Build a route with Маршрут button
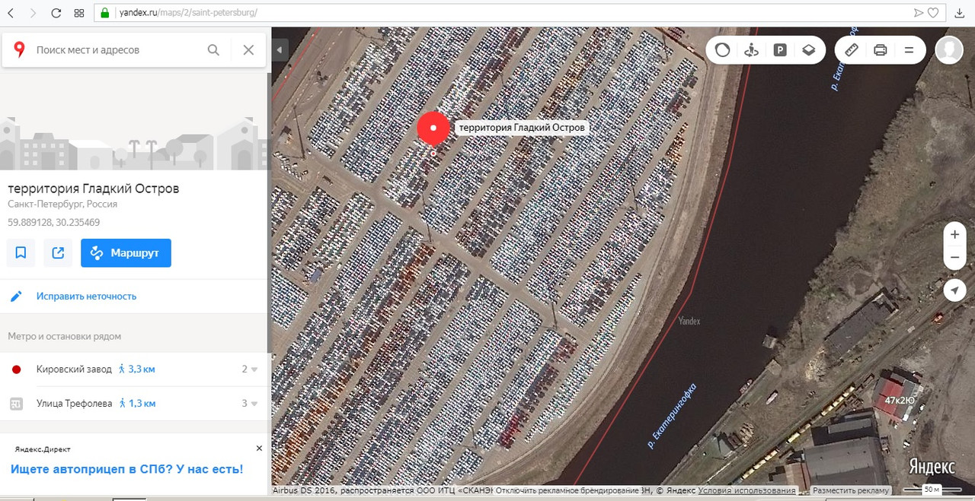 click(x=126, y=253)
